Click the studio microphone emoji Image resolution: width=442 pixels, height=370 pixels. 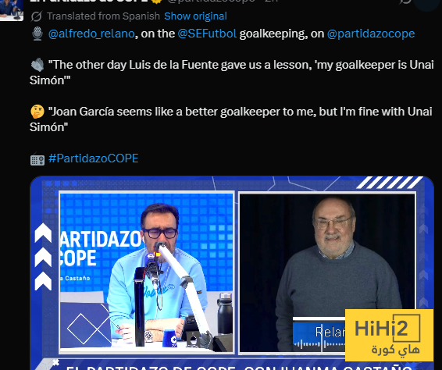pyautogui.click(x=37, y=34)
